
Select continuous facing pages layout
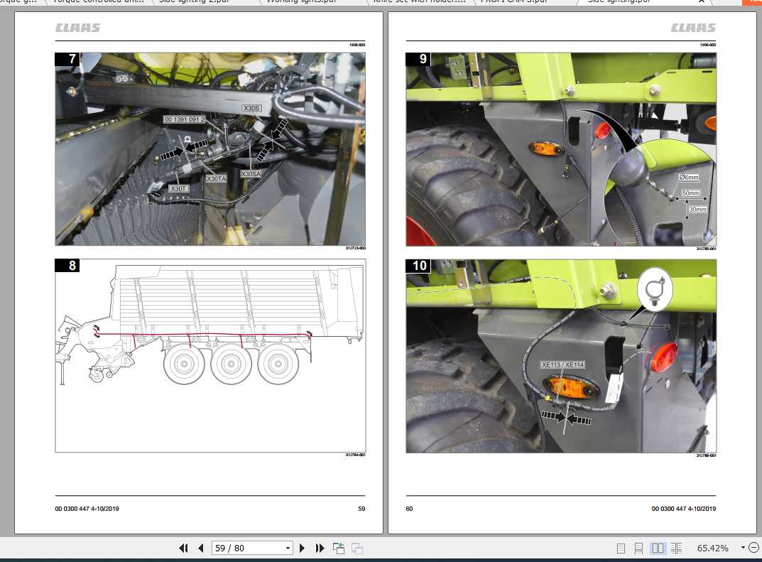(x=677, y=549)
